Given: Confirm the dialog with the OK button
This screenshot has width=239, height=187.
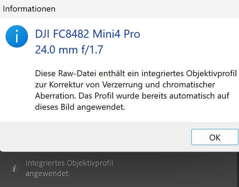Looking at the screenshot, I should [215, 137].
